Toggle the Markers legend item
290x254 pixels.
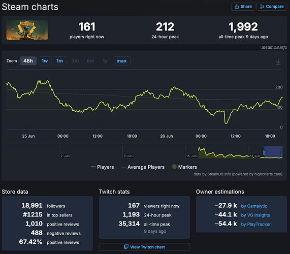(184, 167)
